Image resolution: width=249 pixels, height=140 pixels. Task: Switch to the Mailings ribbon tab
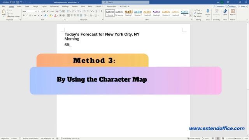point(65,6)
